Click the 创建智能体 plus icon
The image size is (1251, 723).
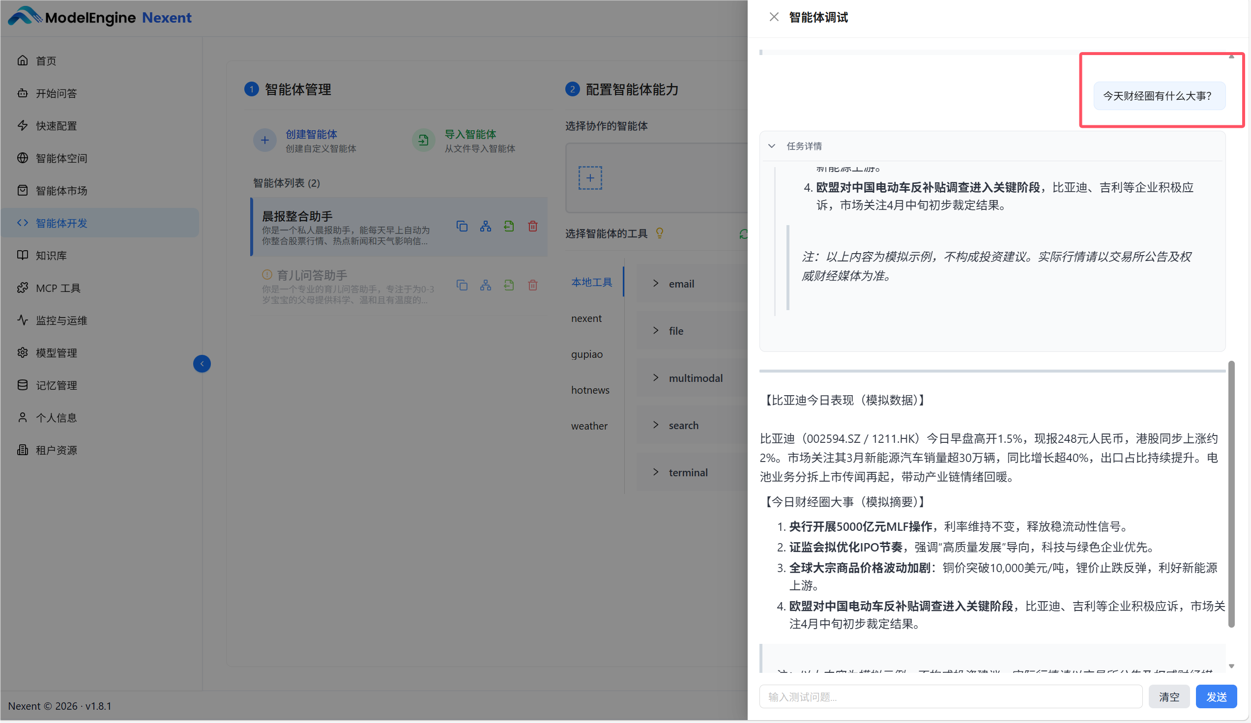[x=264, y=141]
